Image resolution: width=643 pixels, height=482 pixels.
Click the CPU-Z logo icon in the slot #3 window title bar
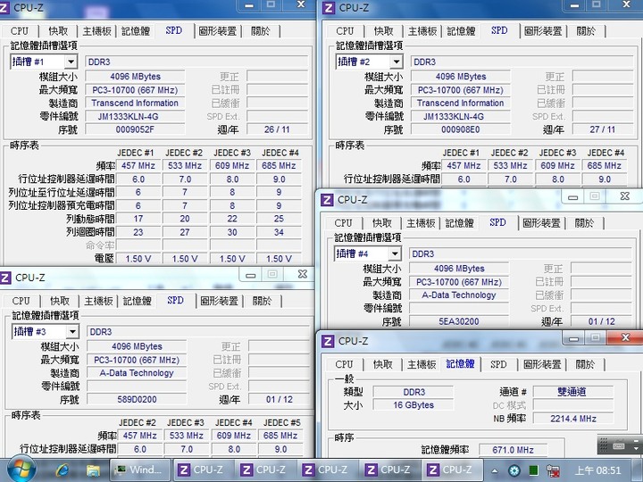pos(5,278)
